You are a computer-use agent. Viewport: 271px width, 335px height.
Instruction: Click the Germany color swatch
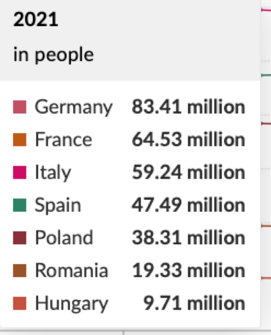click(20, 107)
